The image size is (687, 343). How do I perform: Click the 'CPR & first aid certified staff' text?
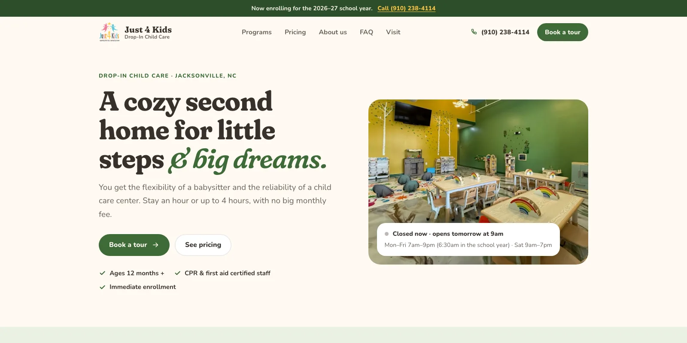pos(228,273)
